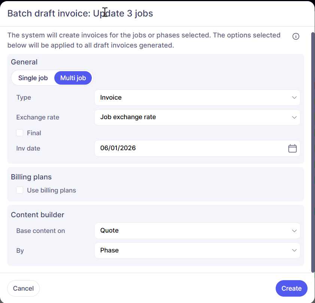Screen dimensions: 315x303
Task: Open the calendar picker for Inv date
Action: [292, 148]
